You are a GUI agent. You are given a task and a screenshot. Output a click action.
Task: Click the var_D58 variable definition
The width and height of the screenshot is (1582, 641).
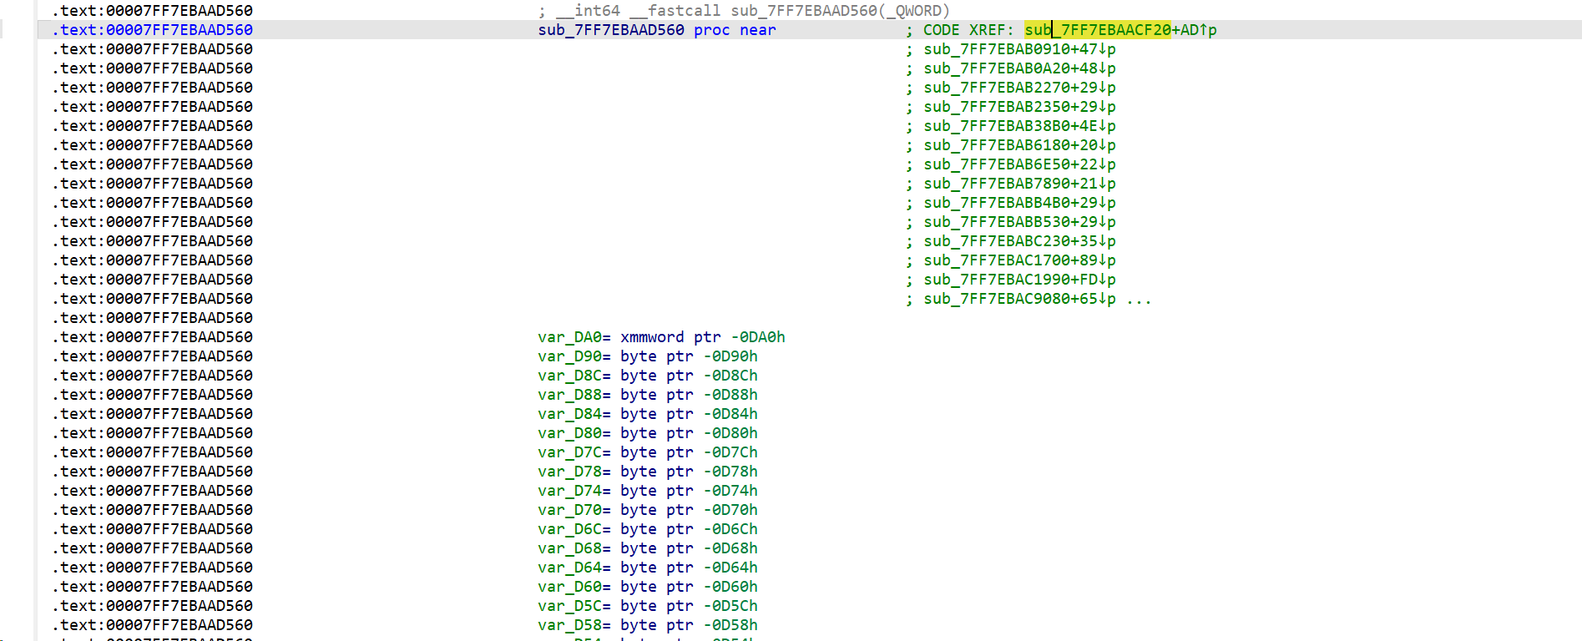pos(569,625)
